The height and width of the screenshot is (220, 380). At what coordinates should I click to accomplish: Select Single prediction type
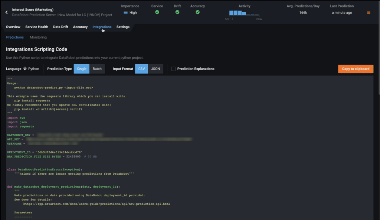tap(82, 69)
